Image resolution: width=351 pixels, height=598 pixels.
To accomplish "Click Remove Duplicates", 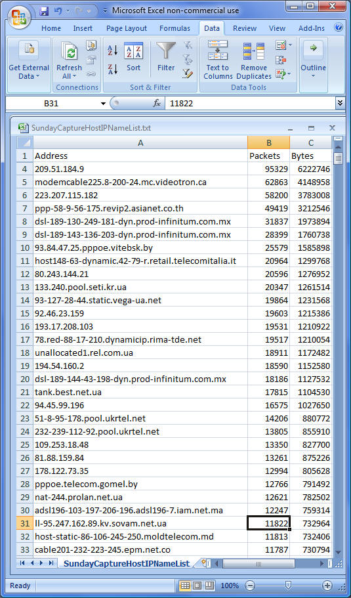I will (254, 60).
